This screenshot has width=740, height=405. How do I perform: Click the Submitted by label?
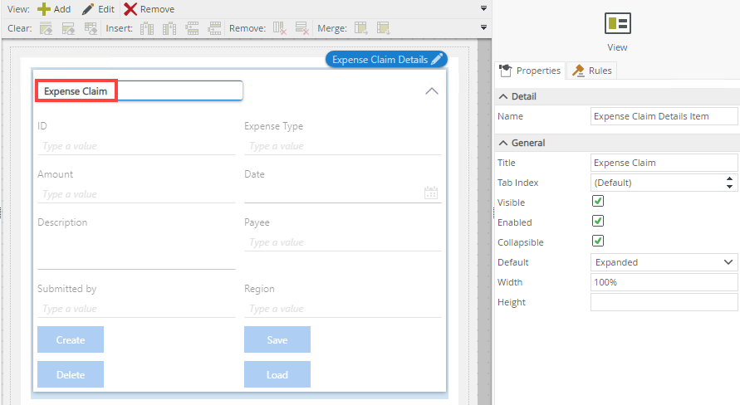pos(67,289)
